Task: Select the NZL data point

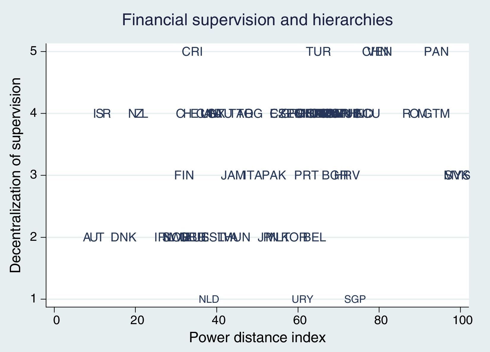Action: [x=138, y=114]
